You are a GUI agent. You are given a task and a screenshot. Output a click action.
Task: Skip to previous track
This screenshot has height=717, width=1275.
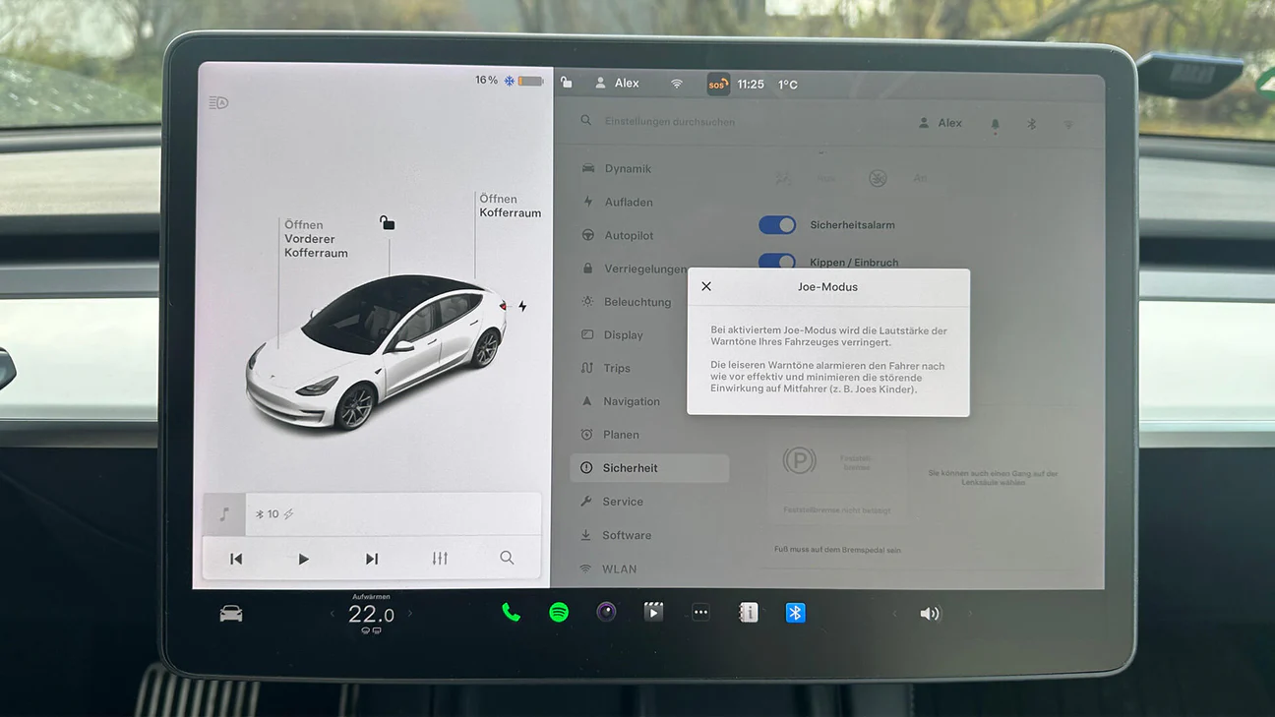pyautogui.click(x=236, y=559)
